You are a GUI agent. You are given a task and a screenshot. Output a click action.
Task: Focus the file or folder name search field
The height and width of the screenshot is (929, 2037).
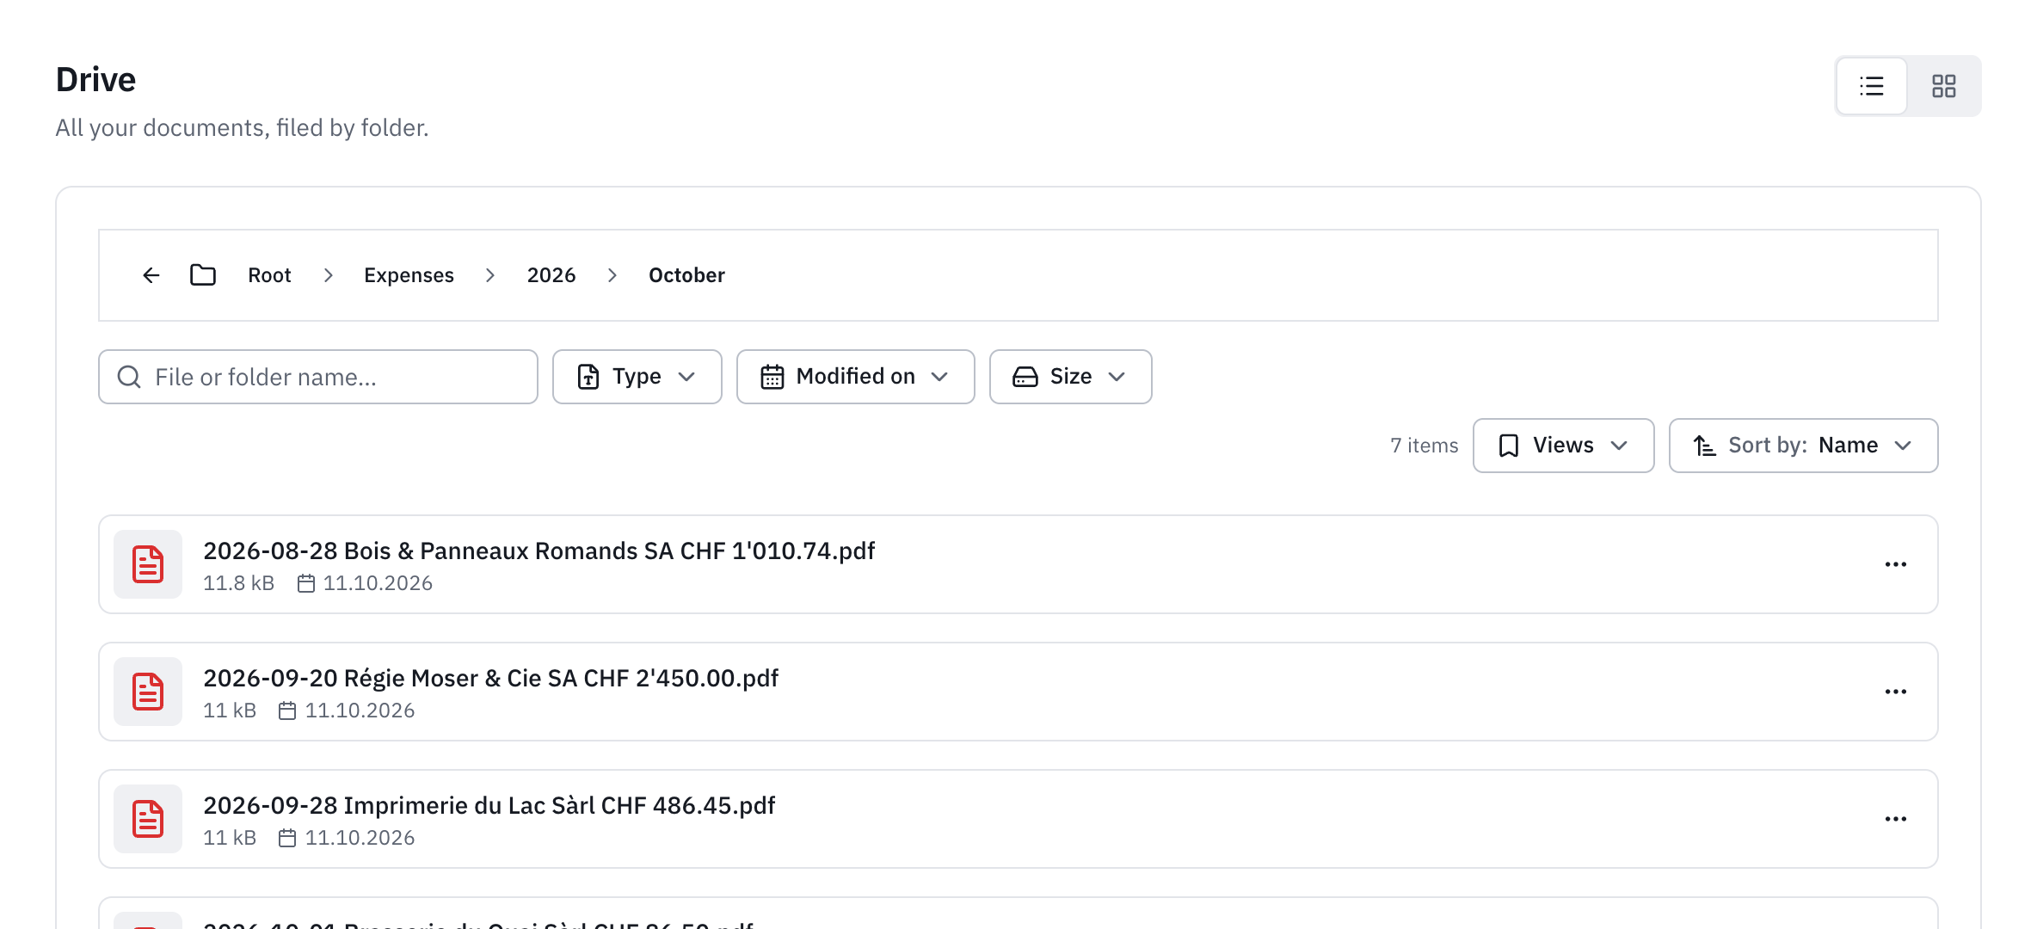click(x=318, y=377)
